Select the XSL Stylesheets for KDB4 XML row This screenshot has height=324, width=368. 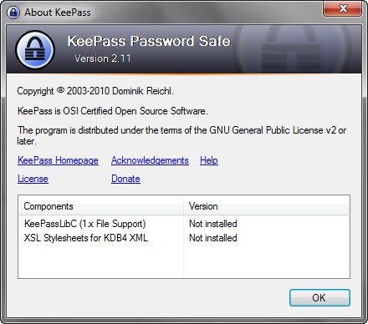pos(184,238)
